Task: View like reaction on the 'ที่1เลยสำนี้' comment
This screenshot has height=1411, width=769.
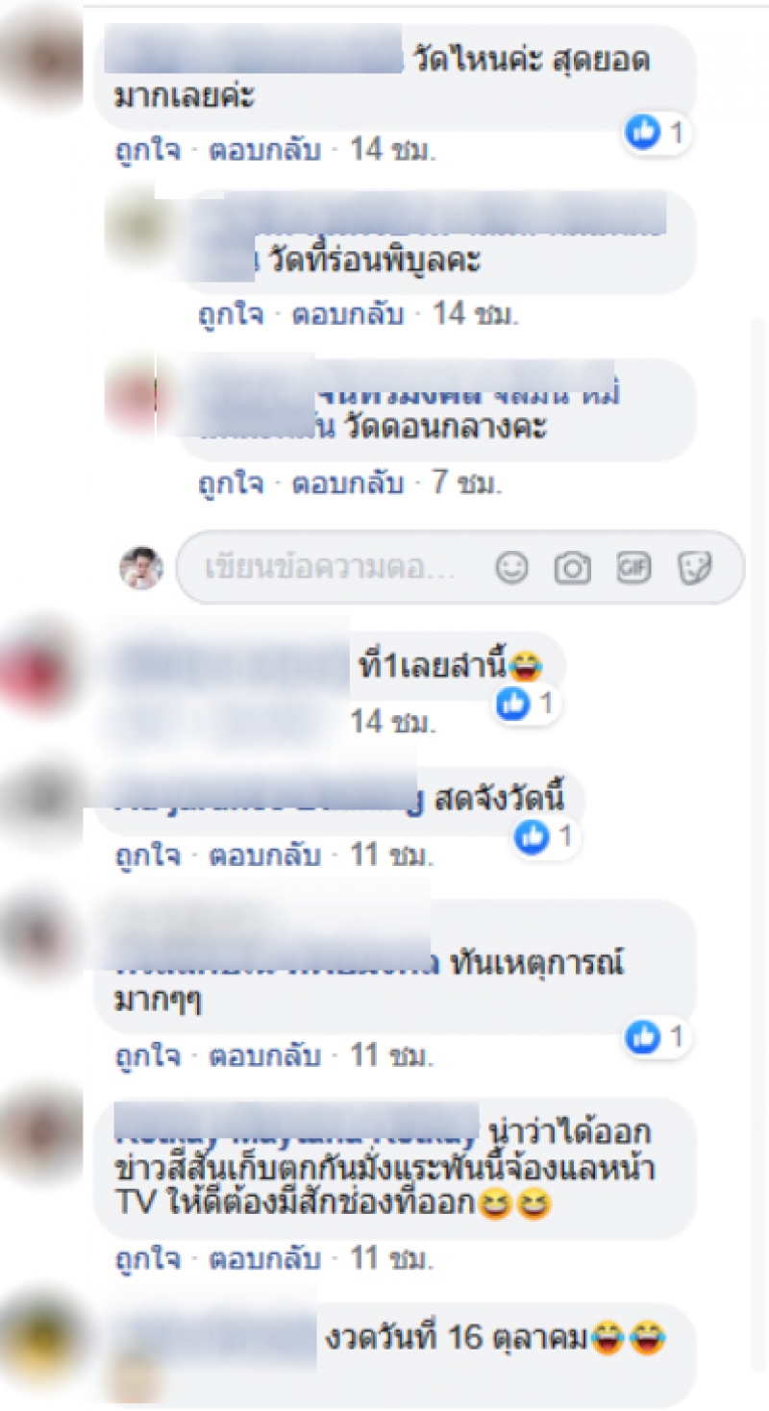Action: click(x=529, y=705)
